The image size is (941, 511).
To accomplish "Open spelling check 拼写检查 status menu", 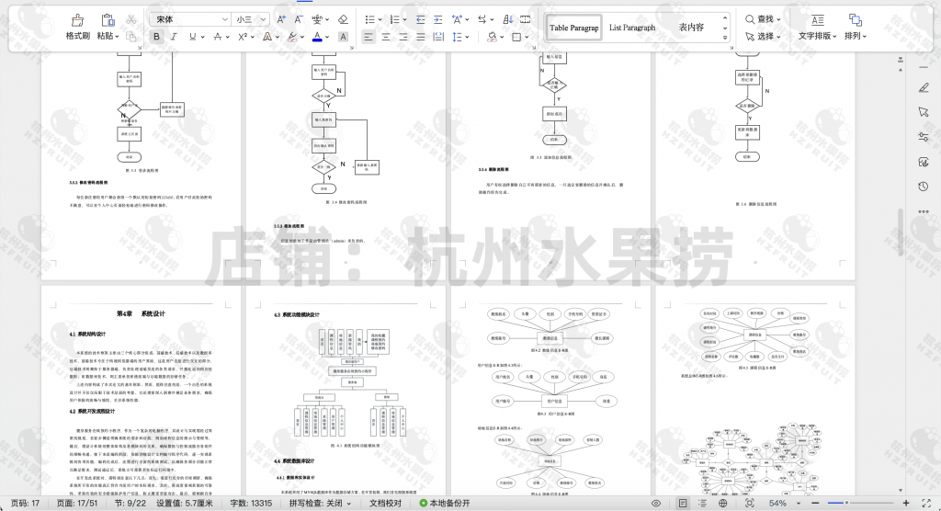I will tap(320, 504).
